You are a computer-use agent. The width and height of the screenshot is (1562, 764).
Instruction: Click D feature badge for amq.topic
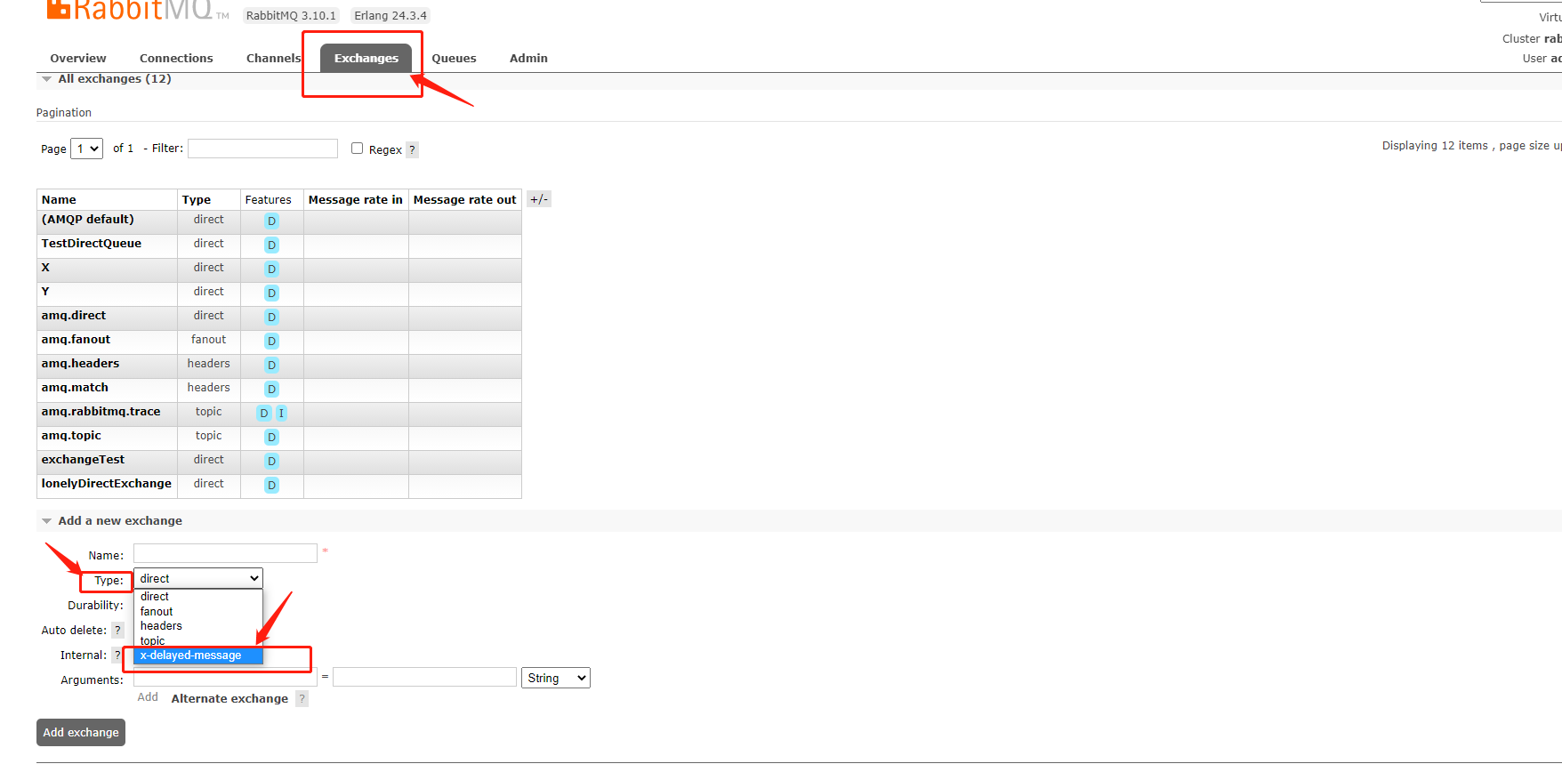click(272, 437)
